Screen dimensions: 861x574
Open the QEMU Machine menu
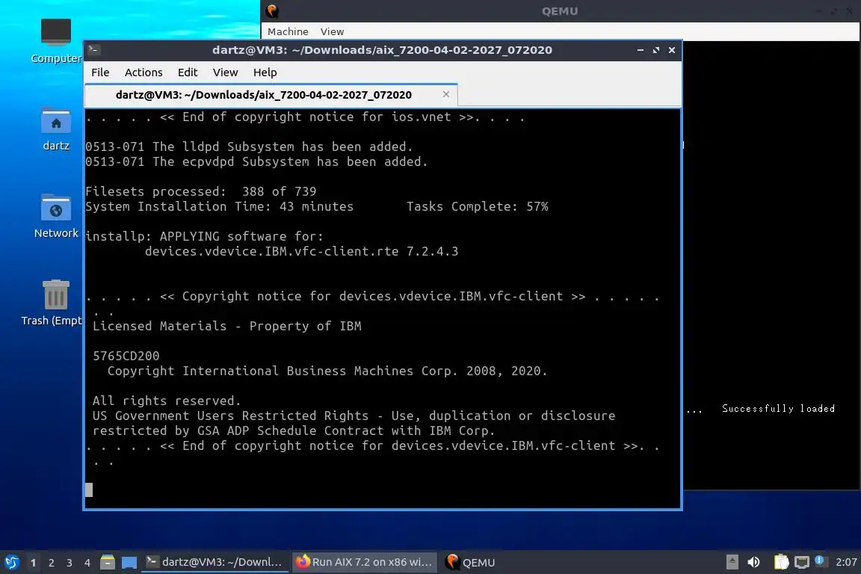click(288, 32)
